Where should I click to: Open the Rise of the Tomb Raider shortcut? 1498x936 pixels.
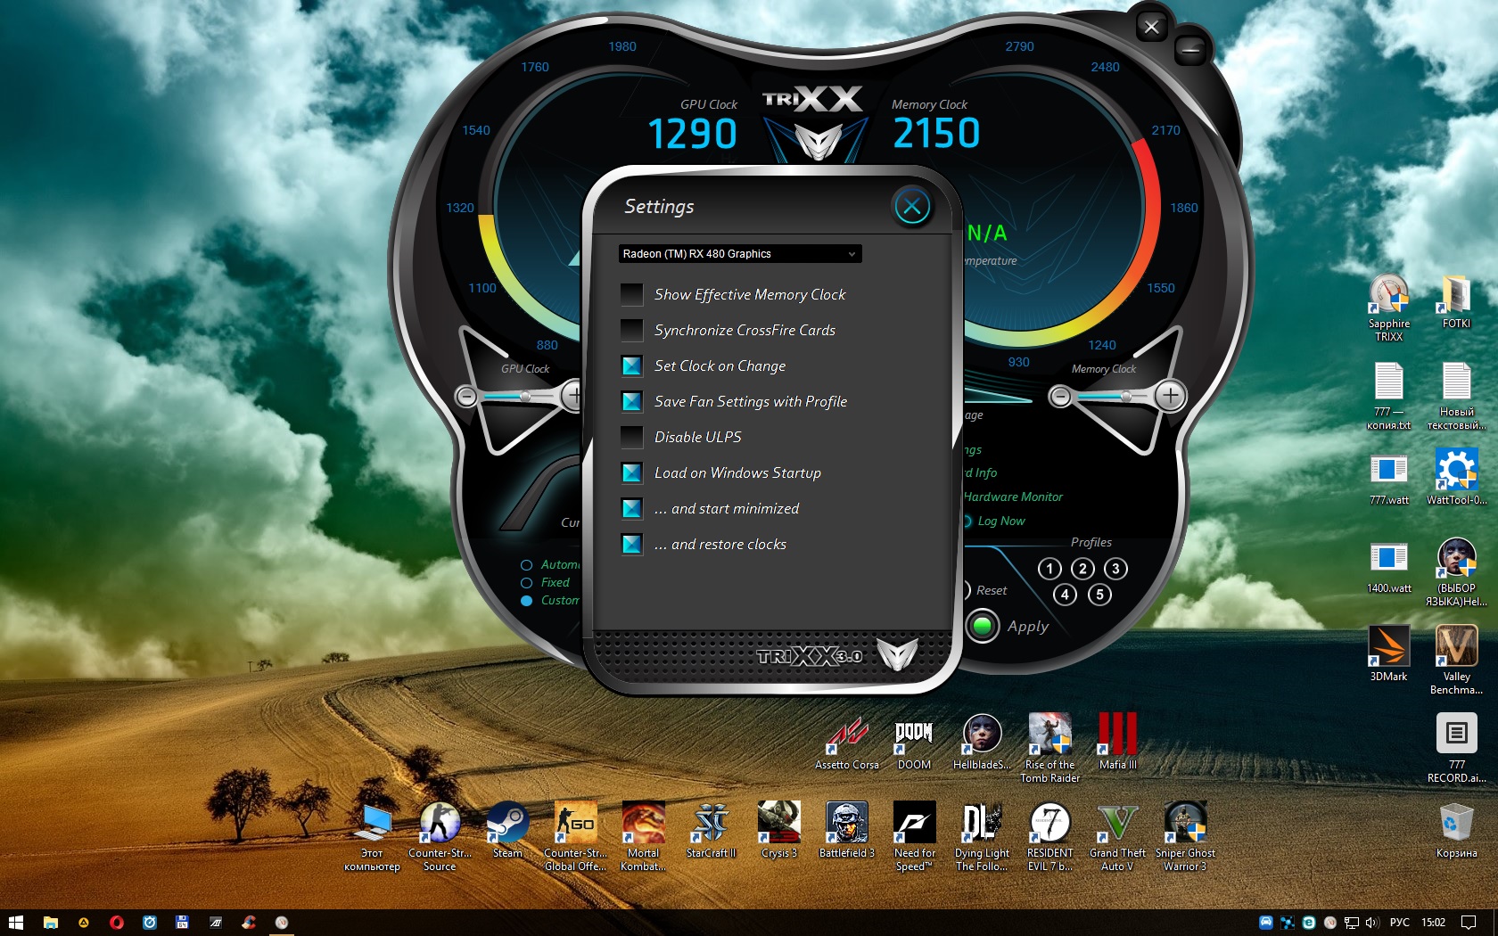tap(1049, 749)
